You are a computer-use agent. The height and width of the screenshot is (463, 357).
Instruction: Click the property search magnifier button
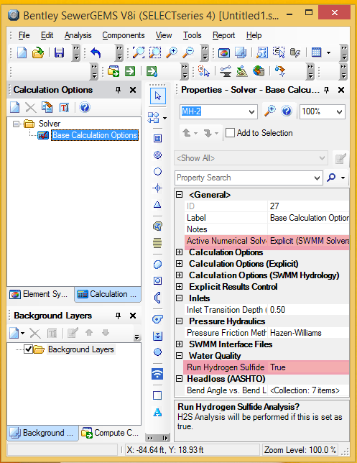[x=331, y=178]
